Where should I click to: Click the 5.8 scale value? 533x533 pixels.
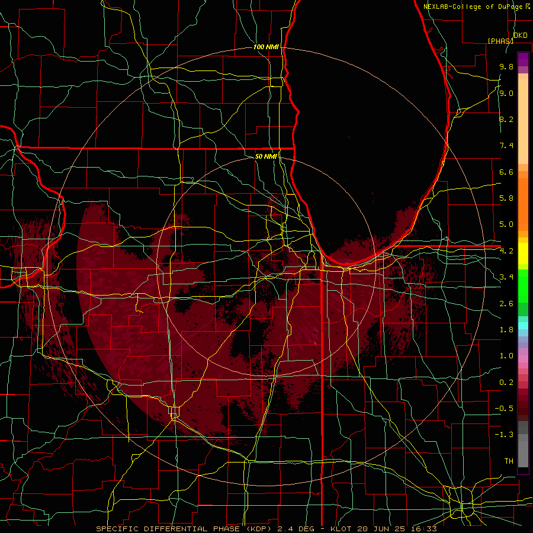[x=506, y=198]
